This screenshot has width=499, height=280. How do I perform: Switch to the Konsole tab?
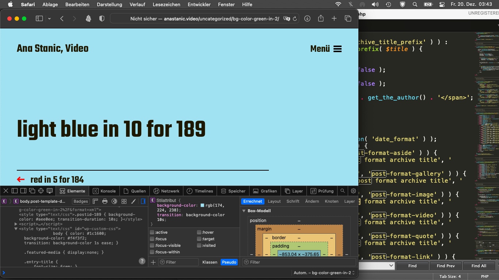104,191
